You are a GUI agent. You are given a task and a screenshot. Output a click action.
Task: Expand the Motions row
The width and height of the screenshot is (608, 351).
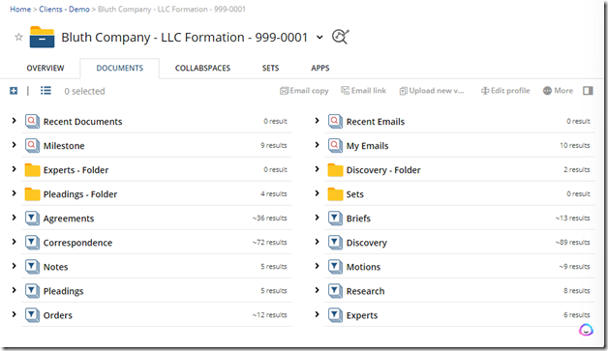(317, 266)
